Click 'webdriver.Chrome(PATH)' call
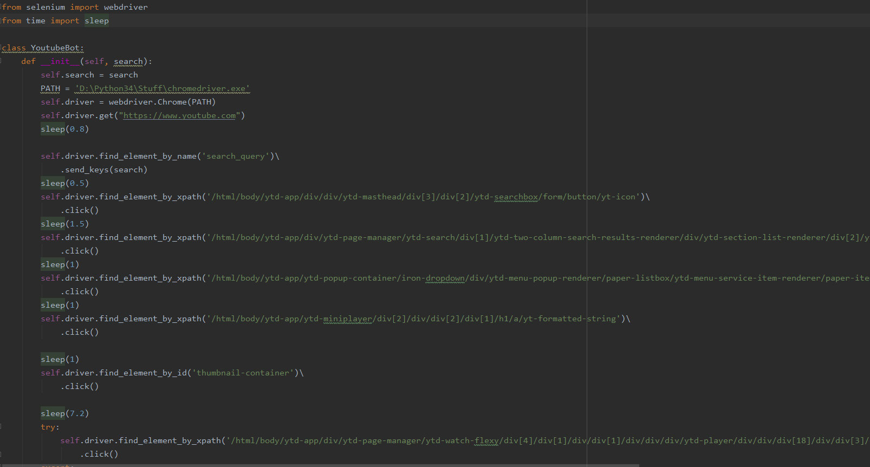This screenshot has width=870, height=467. [x=162, y=102]
